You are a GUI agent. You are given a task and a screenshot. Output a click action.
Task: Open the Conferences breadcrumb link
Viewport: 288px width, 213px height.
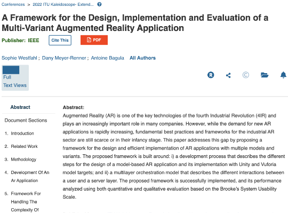[x=13, y=4]
